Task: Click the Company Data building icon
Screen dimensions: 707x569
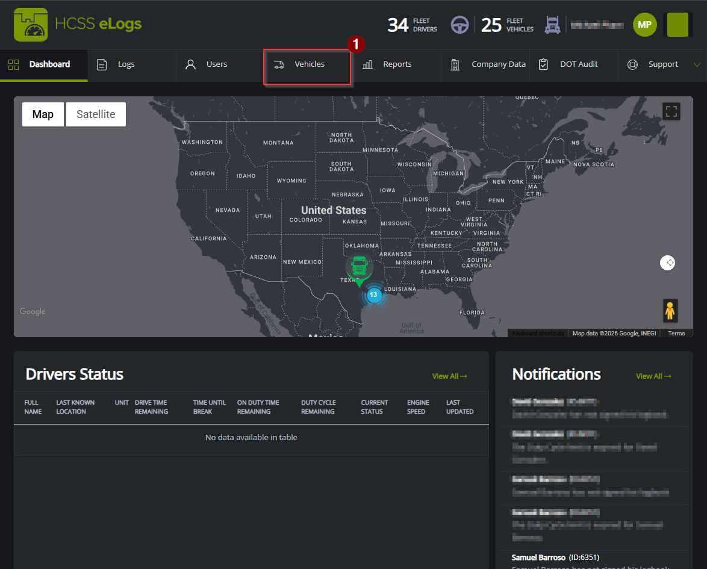Action: coord(455,65)
